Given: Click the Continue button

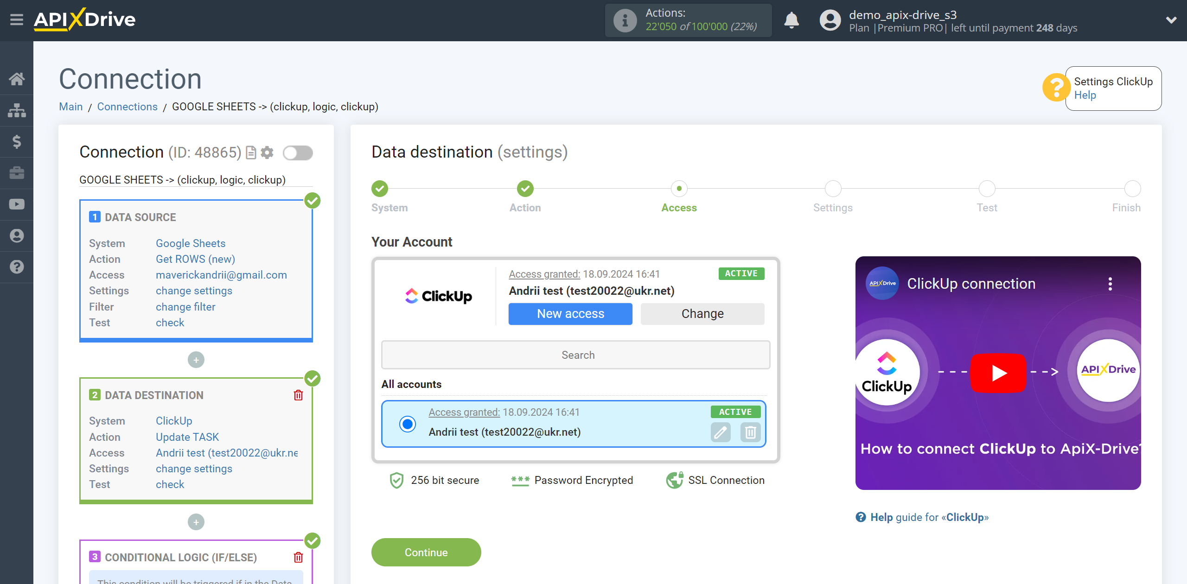Looking at the screenshot, I should [426, 552].
